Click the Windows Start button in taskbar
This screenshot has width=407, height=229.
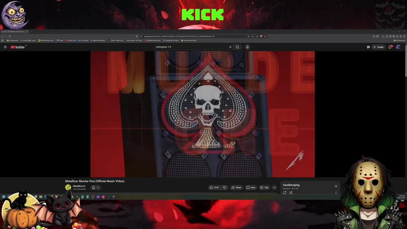point(4,197)
